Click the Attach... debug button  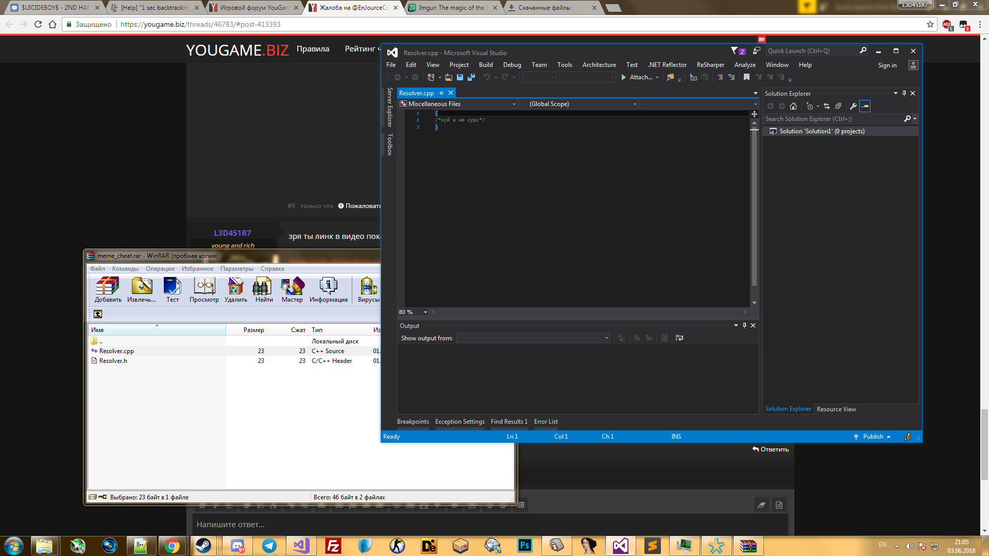(639, 77)
